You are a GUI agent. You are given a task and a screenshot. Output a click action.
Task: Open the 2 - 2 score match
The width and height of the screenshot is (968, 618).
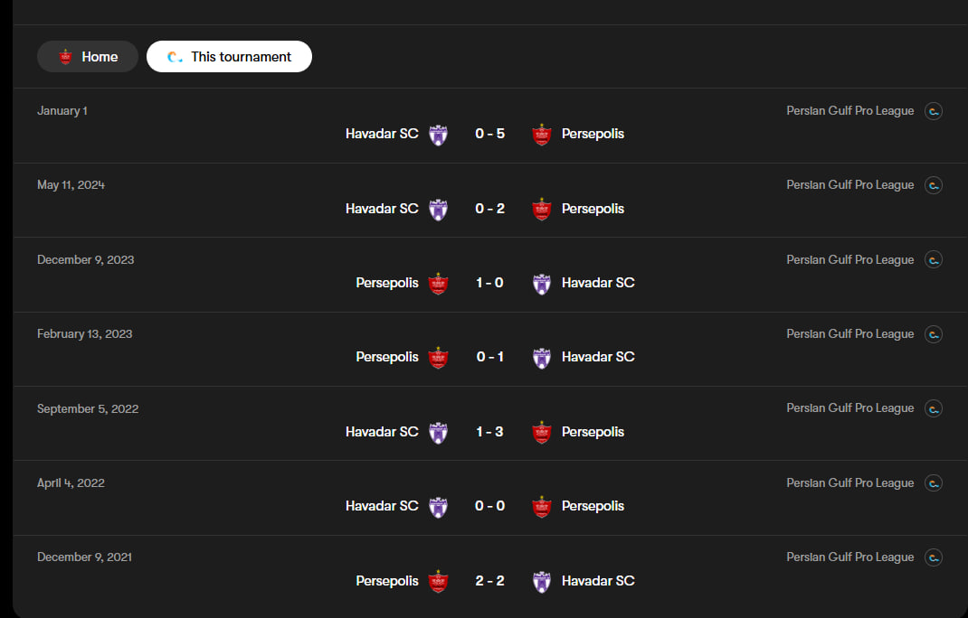(489, 581)
